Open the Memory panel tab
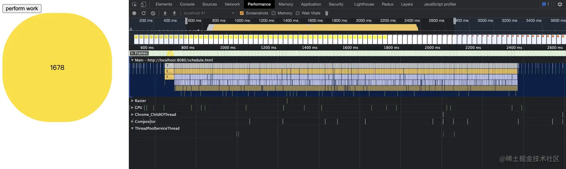This screenshot has width=566, height=169. point(286,4)
